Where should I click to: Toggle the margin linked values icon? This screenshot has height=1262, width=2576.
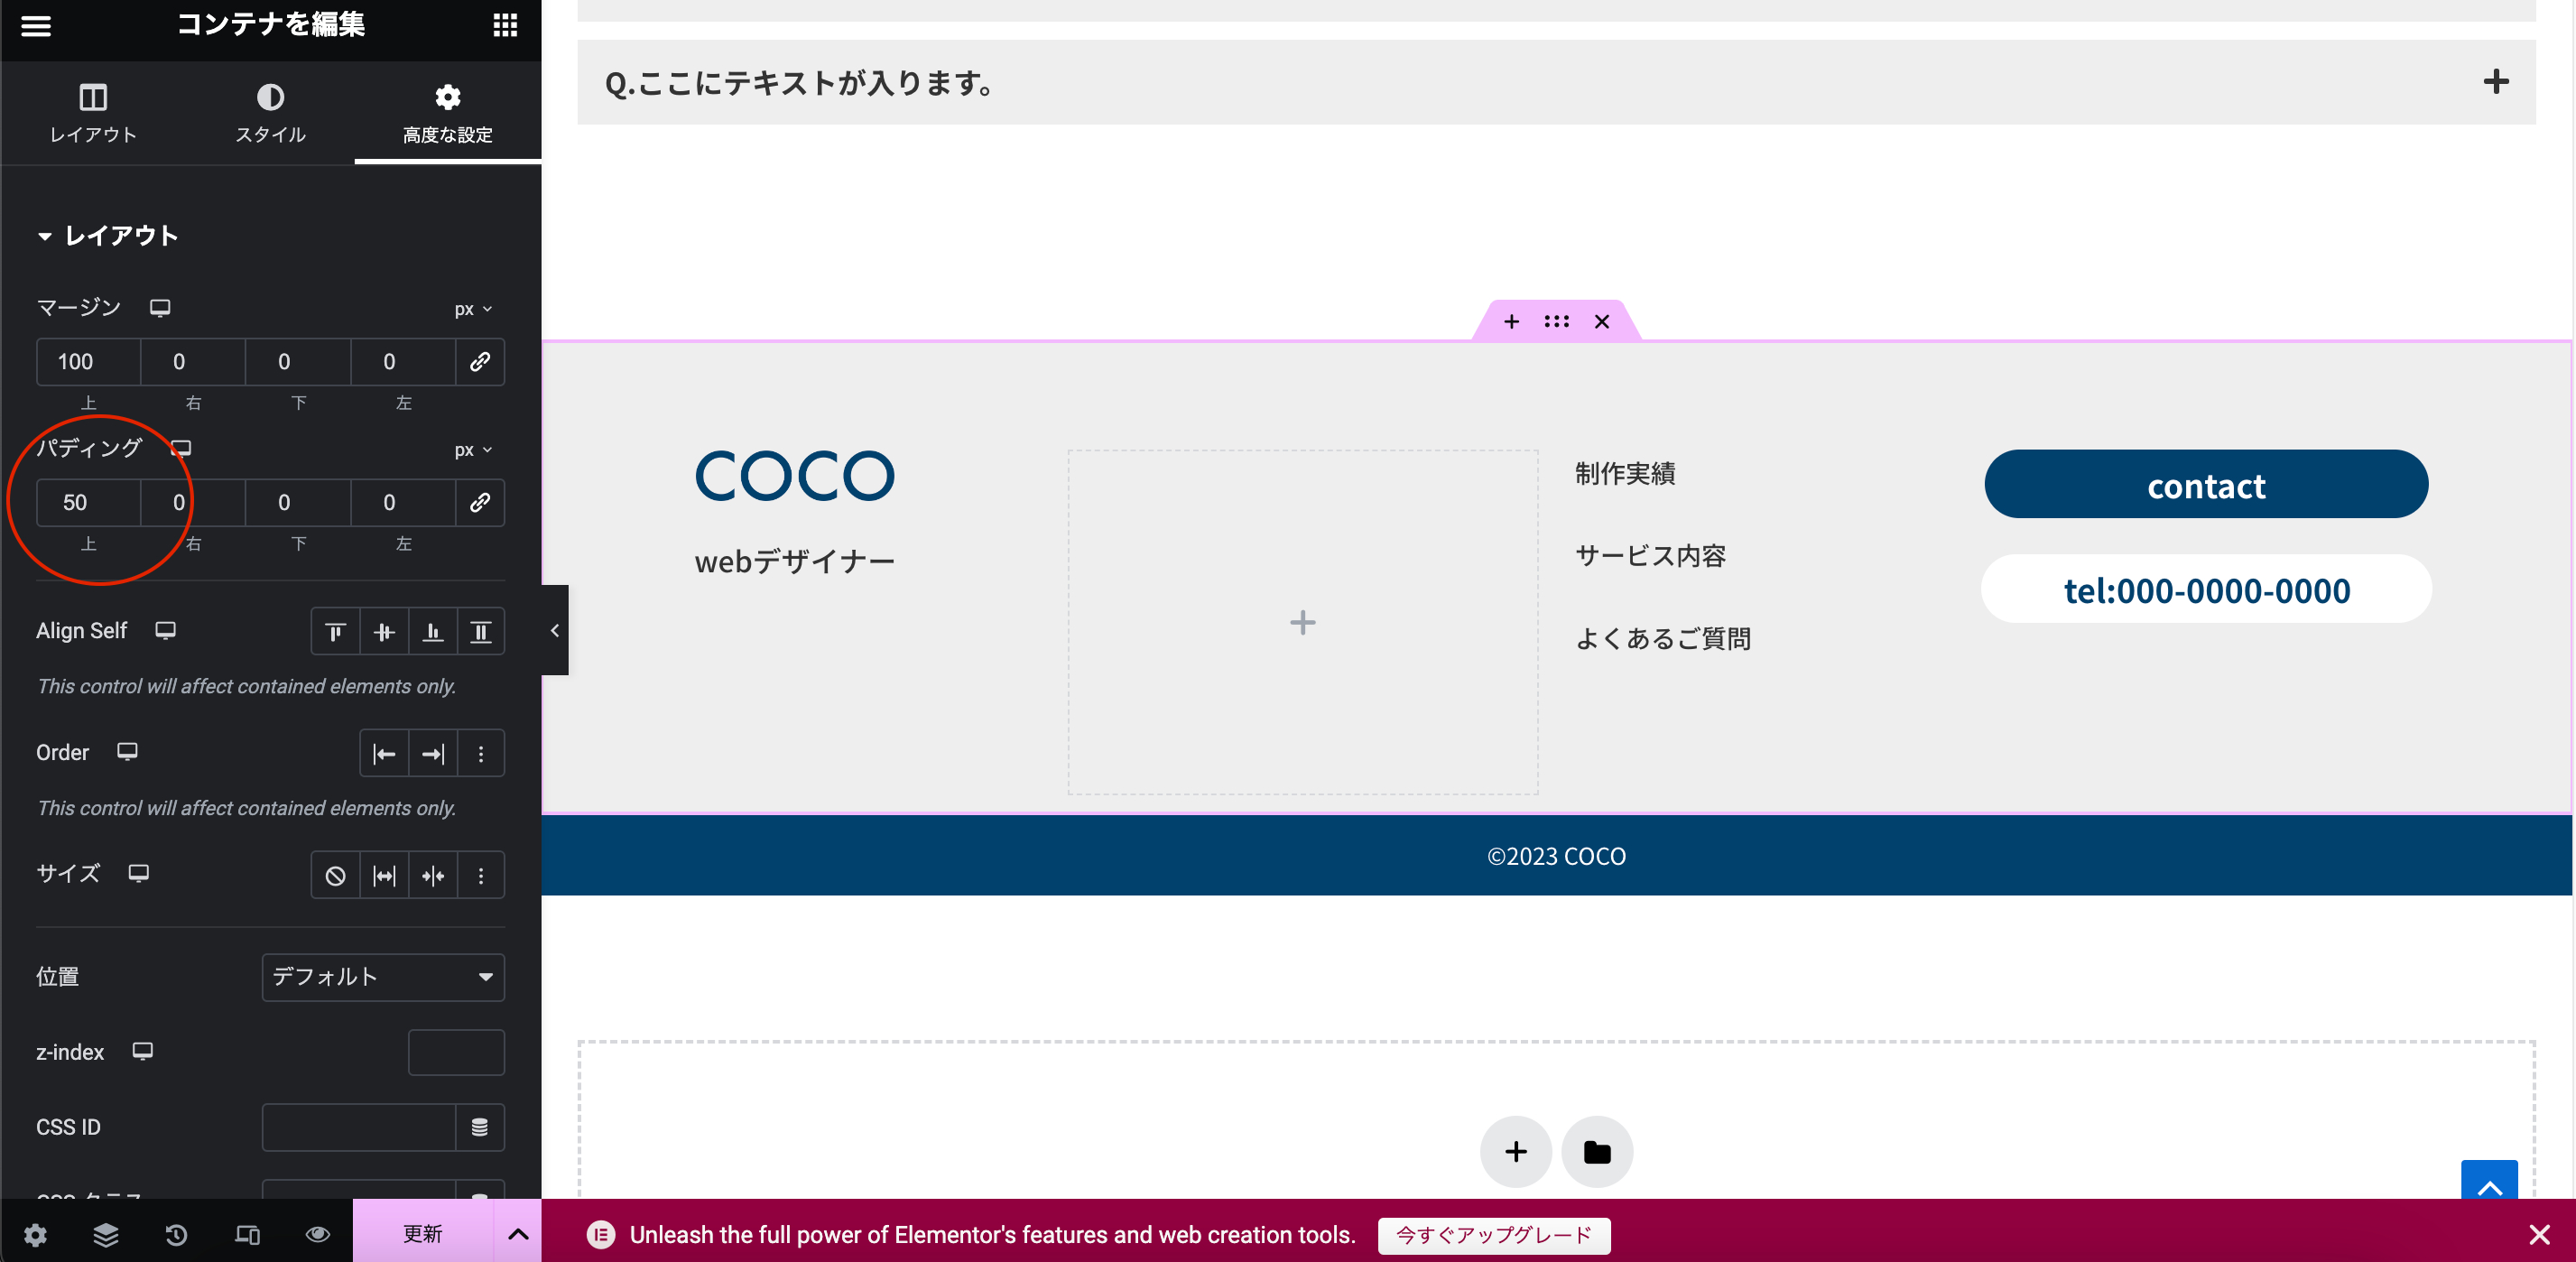[x=480, y=361]
